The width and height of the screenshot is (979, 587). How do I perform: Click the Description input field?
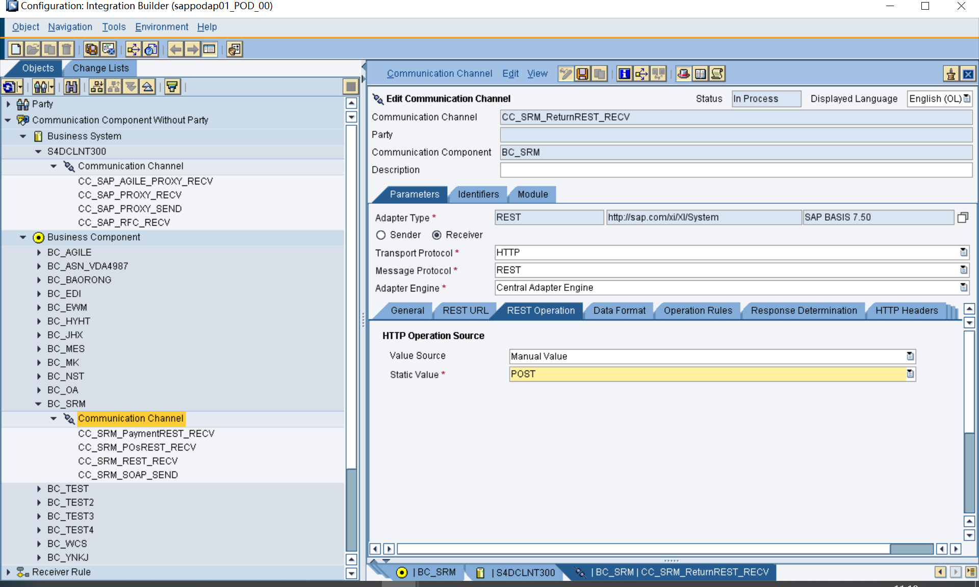point(736,170)
